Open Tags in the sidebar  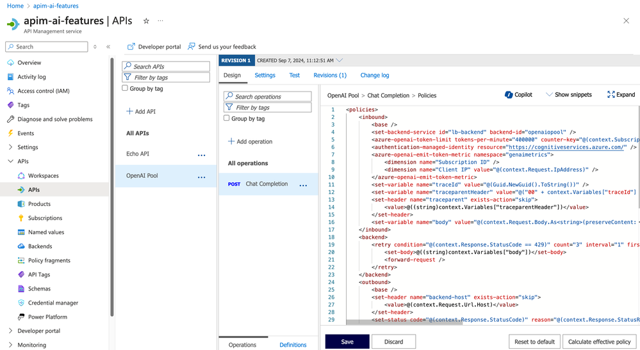point(23,105)
